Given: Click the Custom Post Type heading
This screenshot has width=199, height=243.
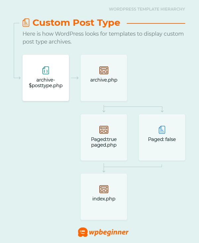Looking at the screenshot, I should [76, 23].
